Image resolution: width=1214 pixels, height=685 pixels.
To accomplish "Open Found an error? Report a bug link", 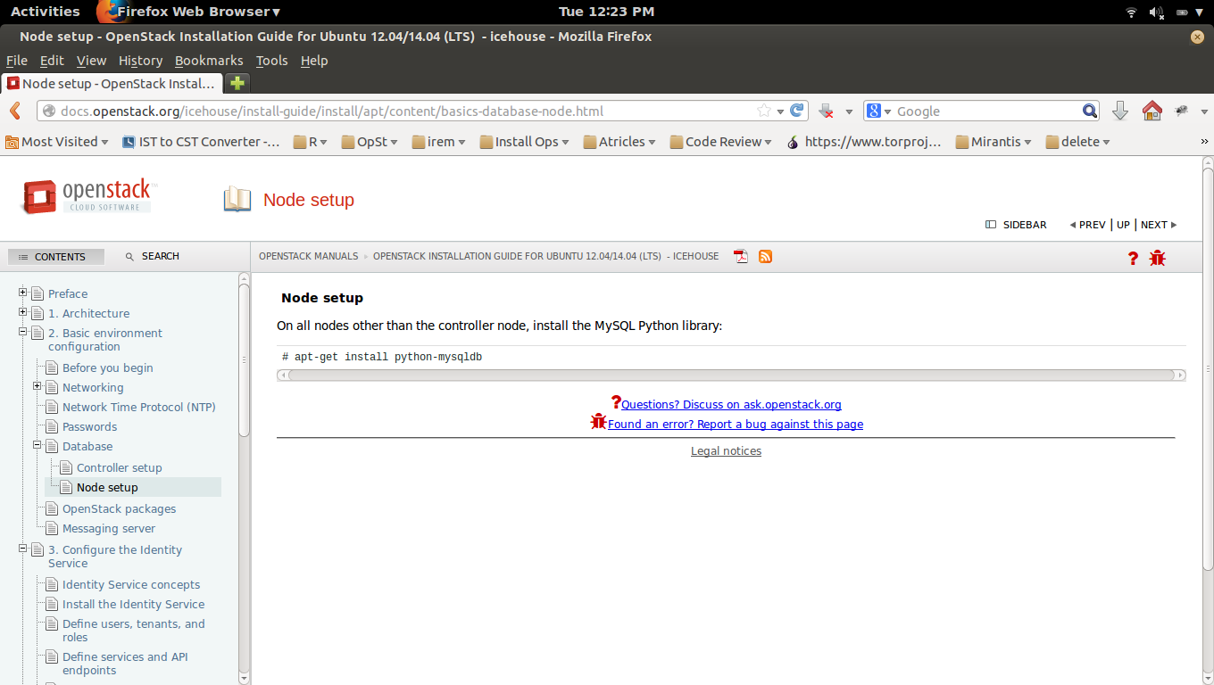I will [736, 424].
